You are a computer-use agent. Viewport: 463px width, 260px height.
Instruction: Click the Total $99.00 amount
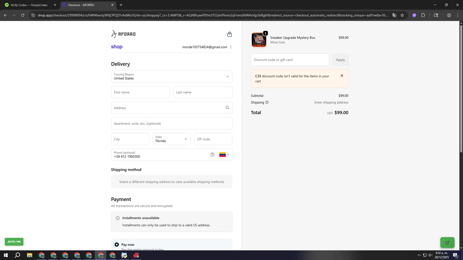pos(341,113)
